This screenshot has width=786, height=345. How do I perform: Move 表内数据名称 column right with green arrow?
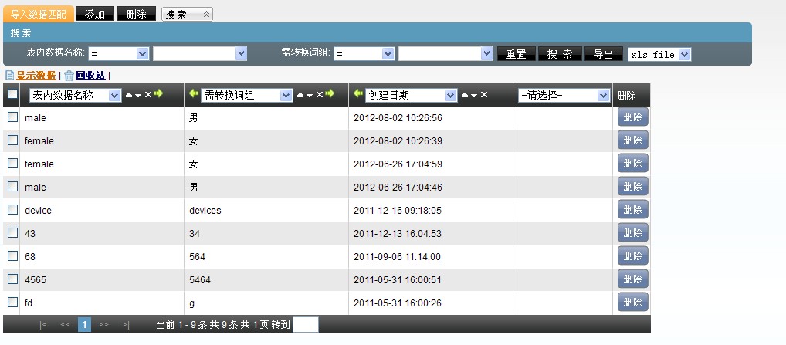pyautogui.click(x=158, y=94)
